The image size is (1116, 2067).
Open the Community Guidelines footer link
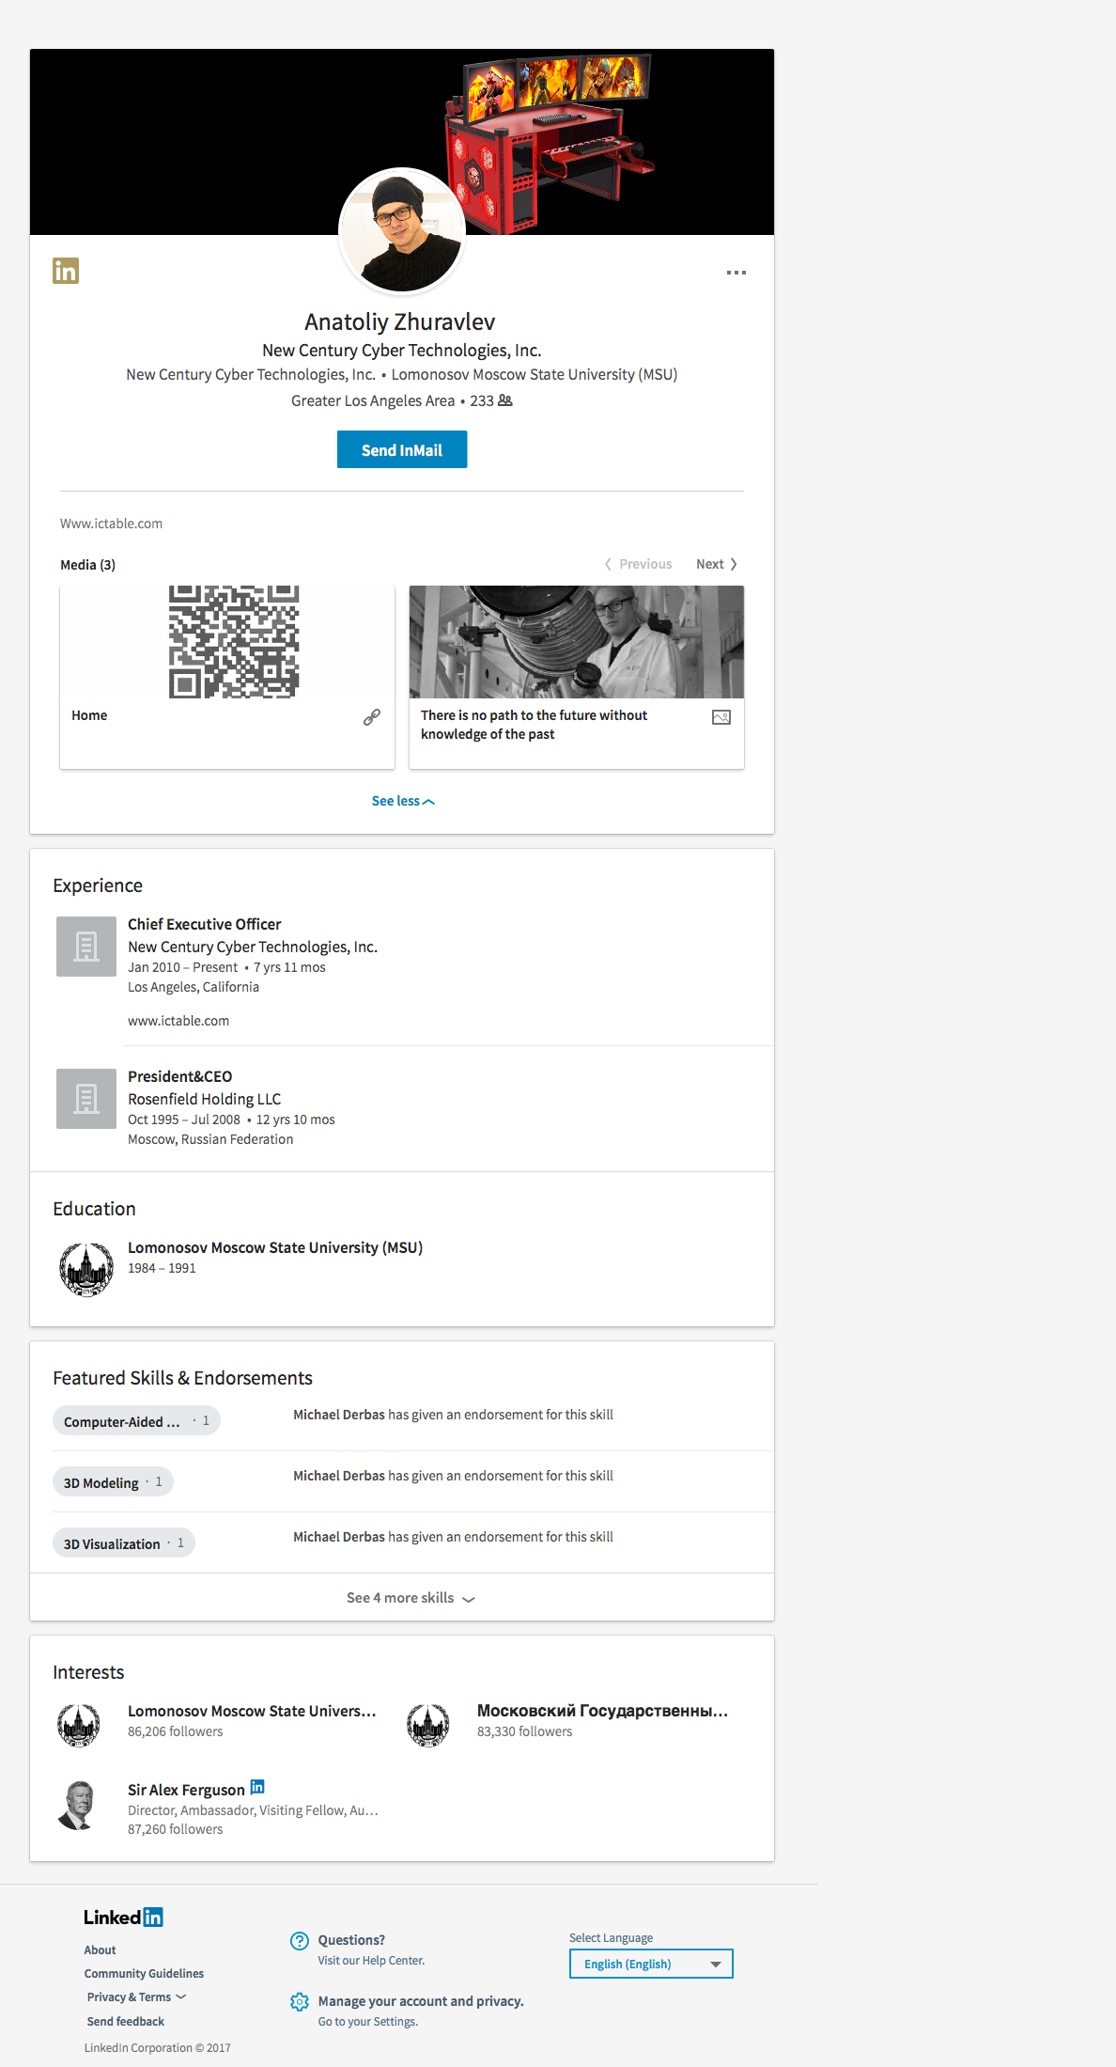point(144,1974)
